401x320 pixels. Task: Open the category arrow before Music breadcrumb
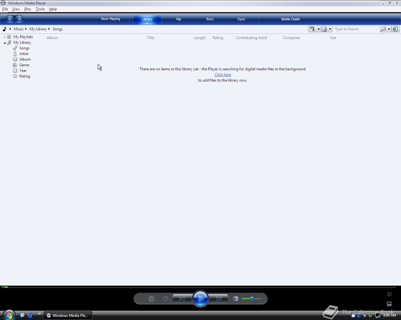click(10, 29)
